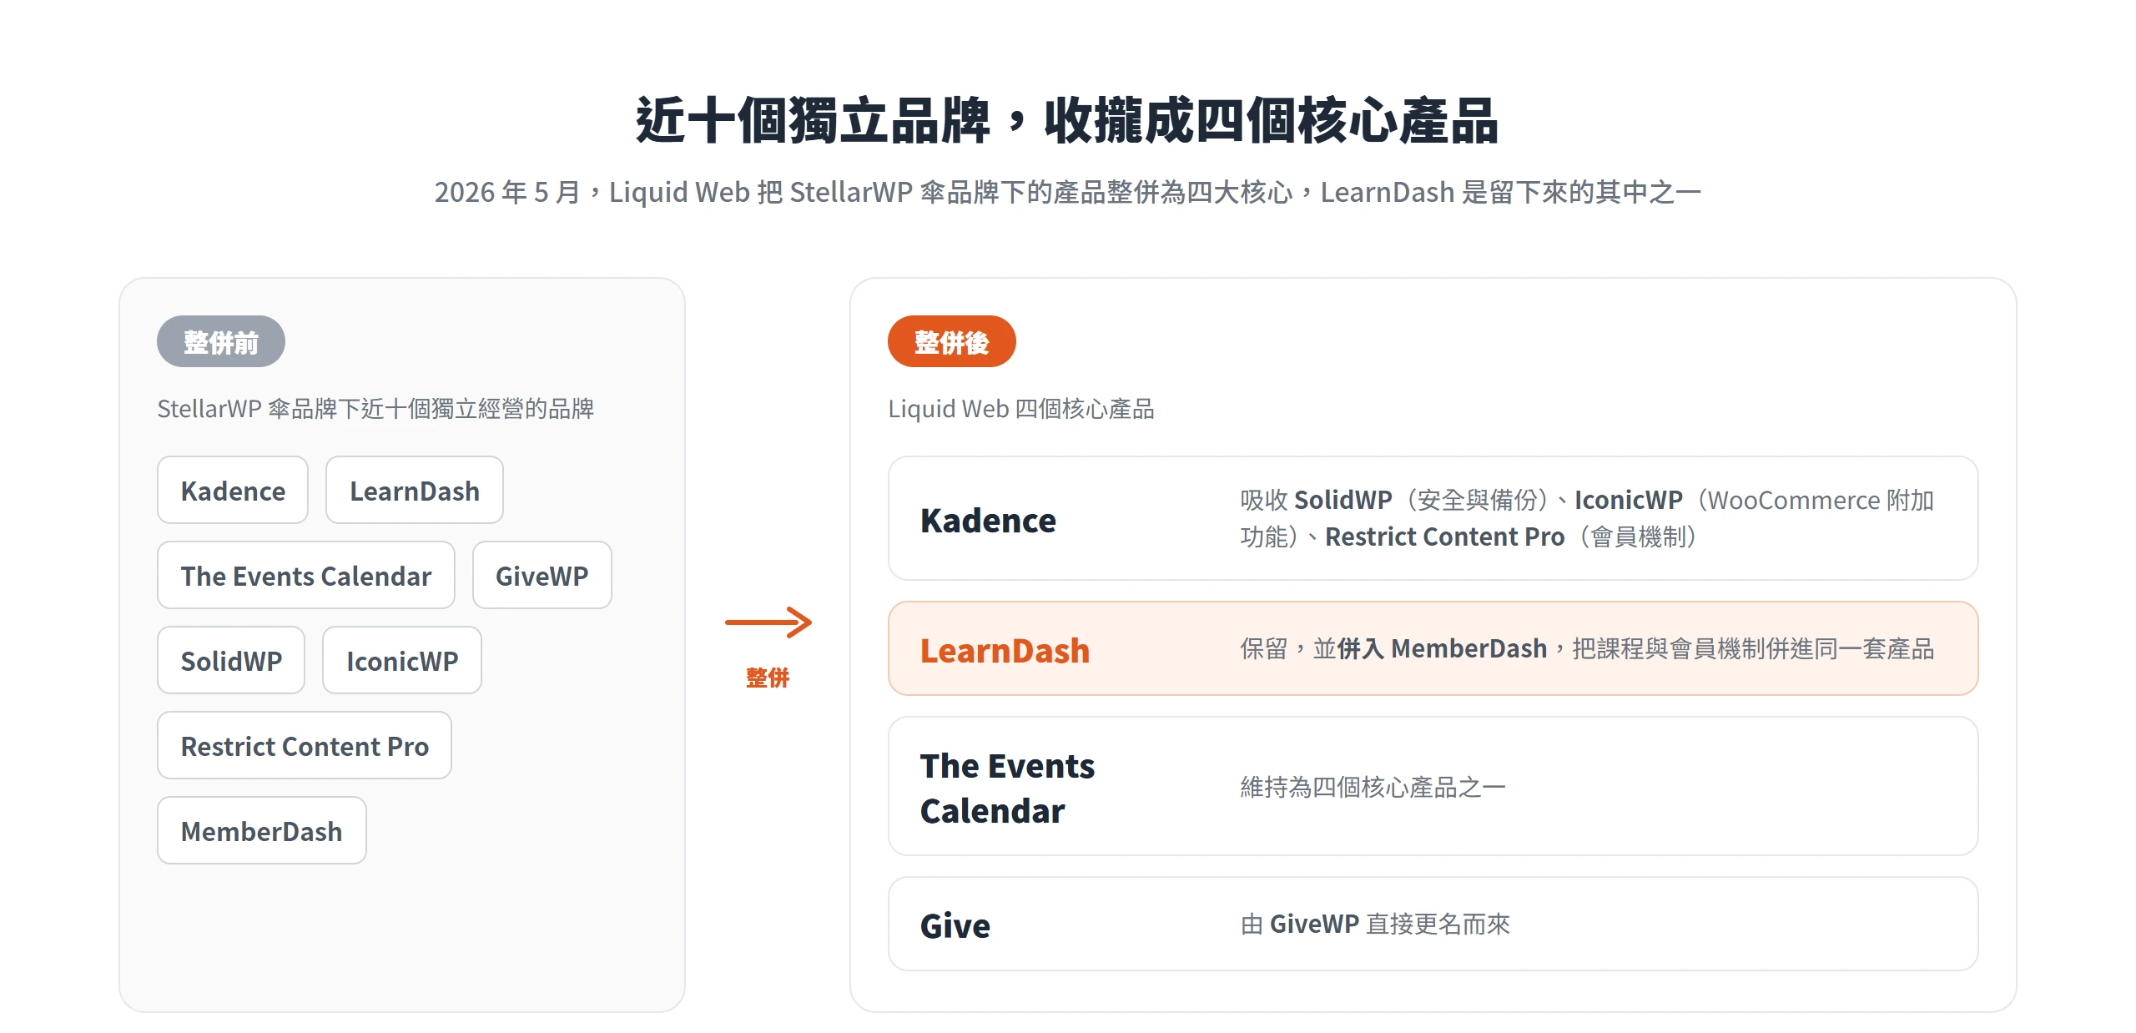Click the text 維持為四個核心產品之一
Screen dimensions: 2136x1033
pyautogui.click(x=1373, y=787)
